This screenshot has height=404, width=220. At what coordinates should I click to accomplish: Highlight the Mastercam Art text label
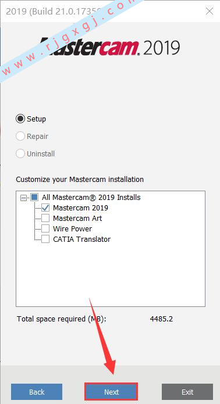[77, 219]
